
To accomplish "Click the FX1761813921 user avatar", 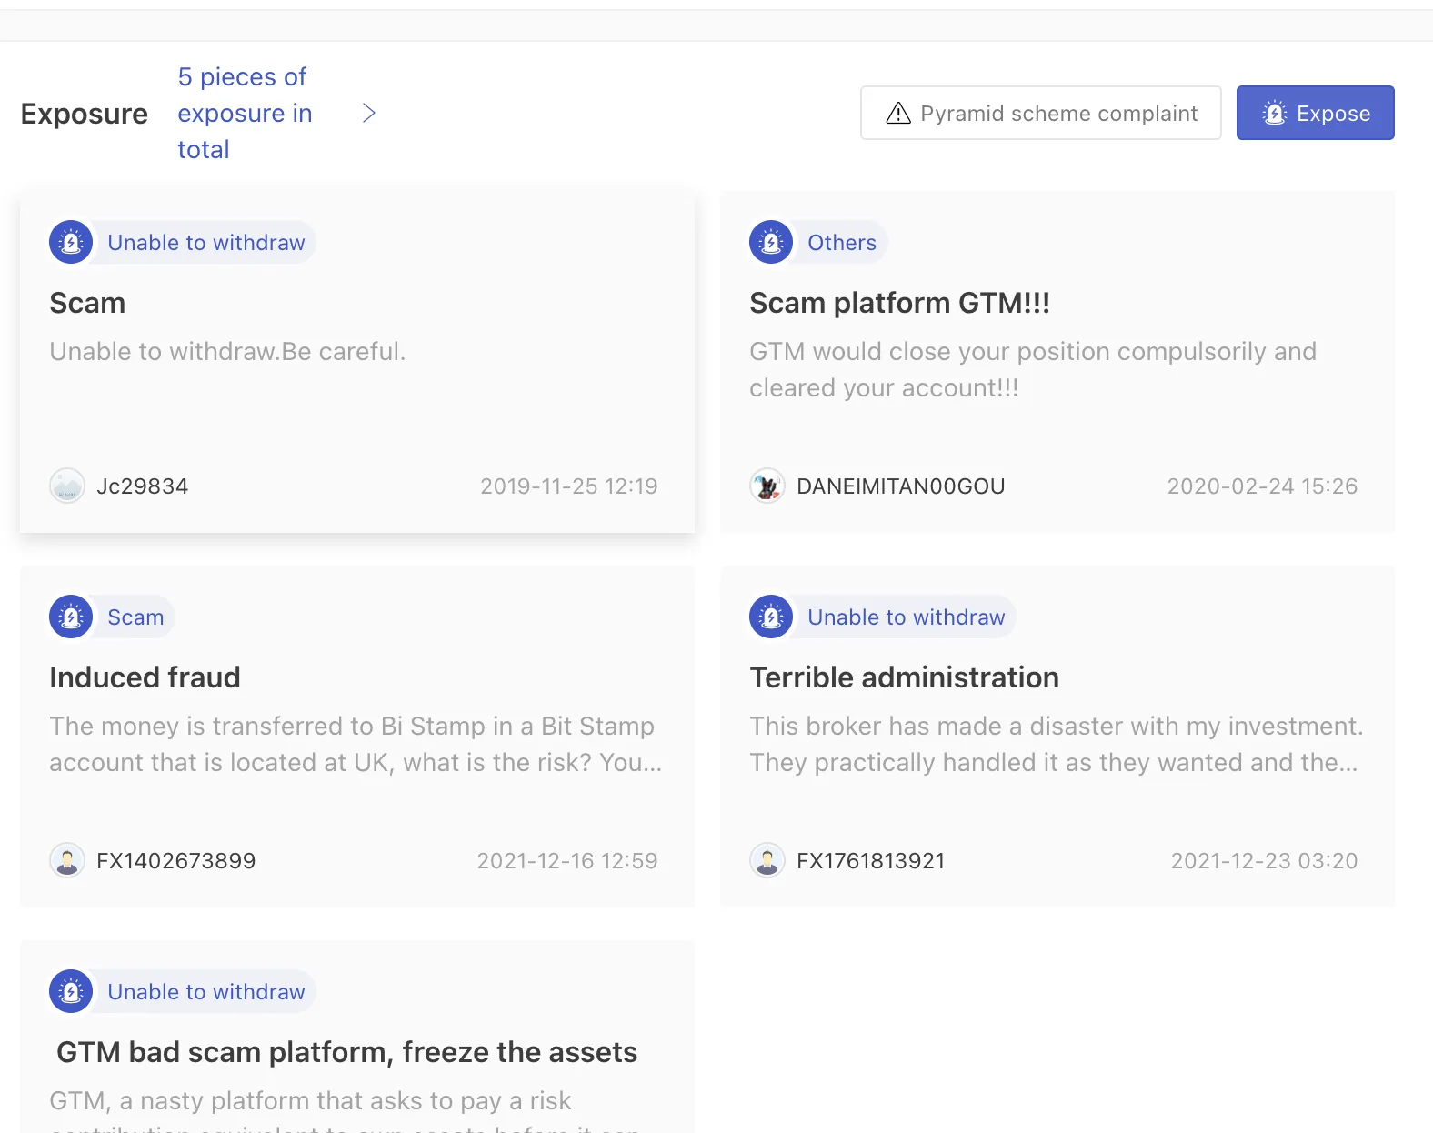I will click(767, 861).
